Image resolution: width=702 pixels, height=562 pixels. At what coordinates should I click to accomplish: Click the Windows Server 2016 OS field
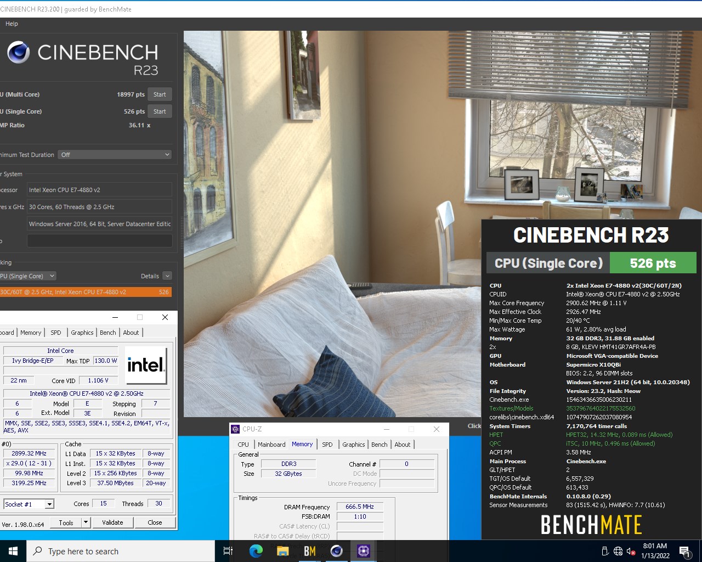[100, 224]
